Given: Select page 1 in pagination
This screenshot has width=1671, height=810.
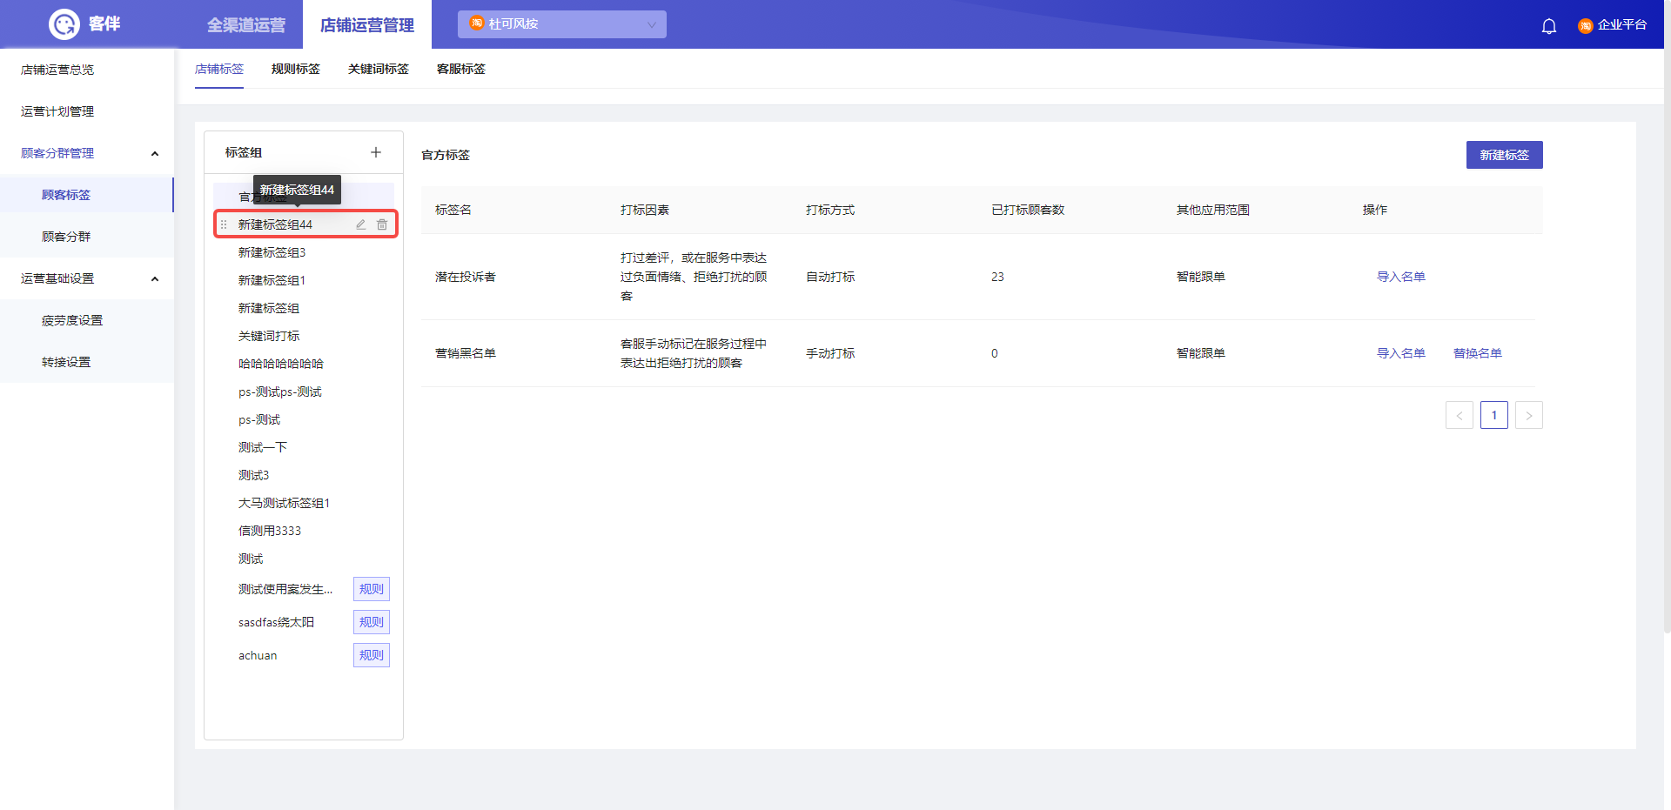Looking at the screenshot, I should pos(1494,415).
